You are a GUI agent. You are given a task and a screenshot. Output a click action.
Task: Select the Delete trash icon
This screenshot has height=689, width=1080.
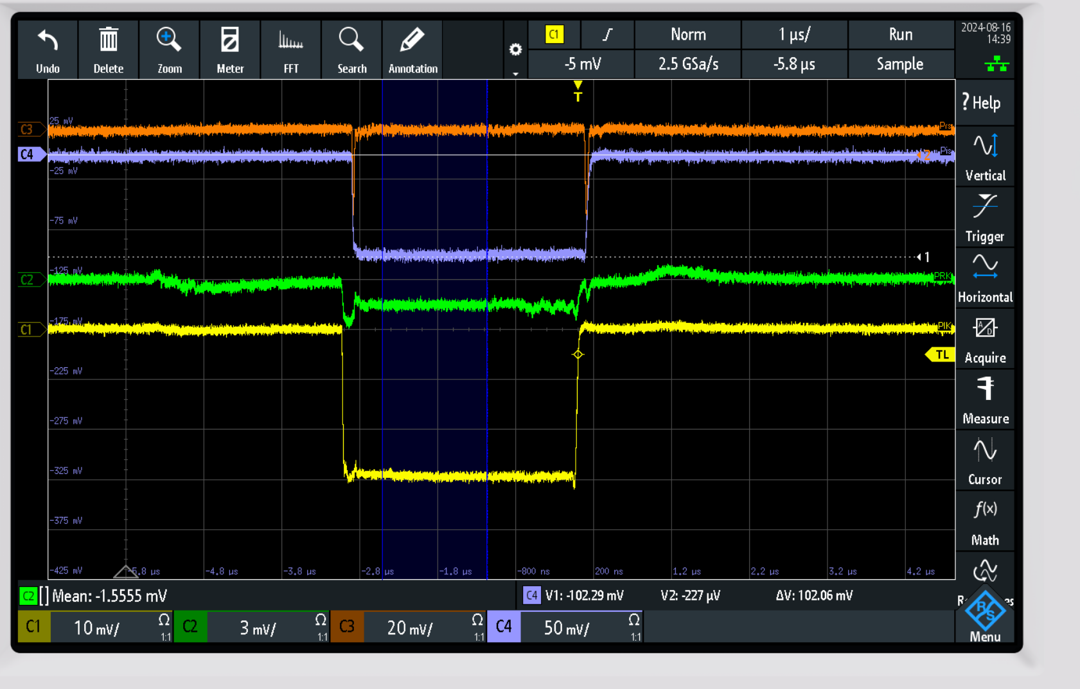(x=108, y=41)
